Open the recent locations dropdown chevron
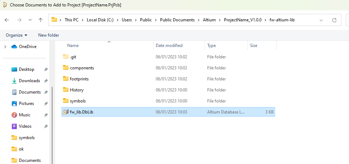 coord(30,20)
